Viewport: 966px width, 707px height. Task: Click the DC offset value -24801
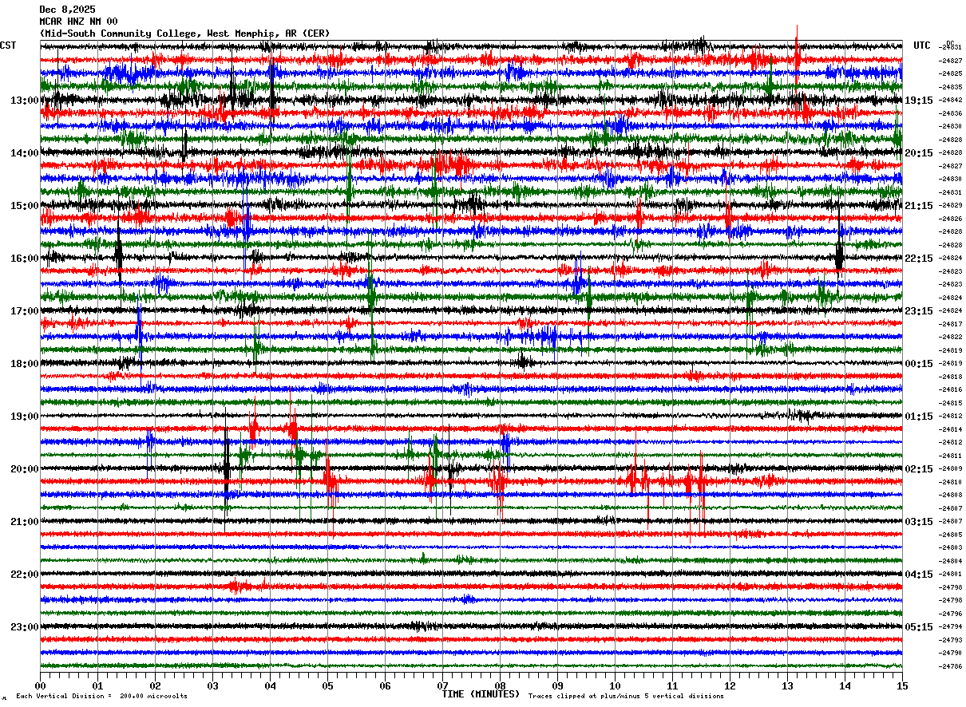(x=950, y=574)
